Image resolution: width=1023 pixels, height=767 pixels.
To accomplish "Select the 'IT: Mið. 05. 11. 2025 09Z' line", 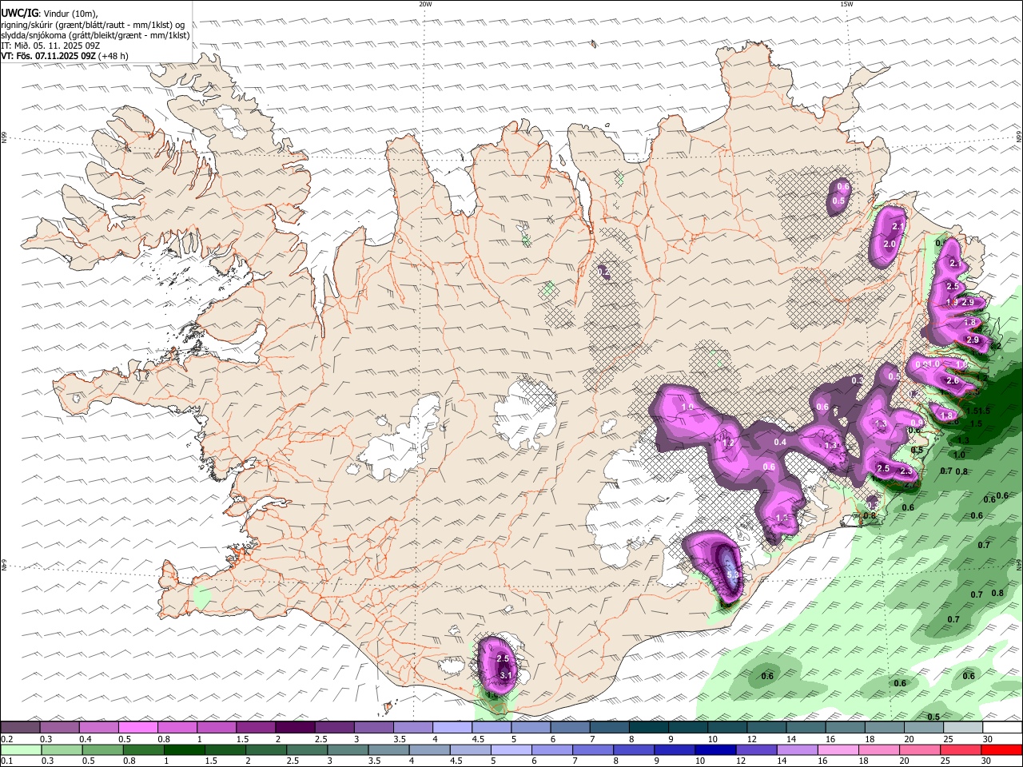I will (x=50, y=46).
